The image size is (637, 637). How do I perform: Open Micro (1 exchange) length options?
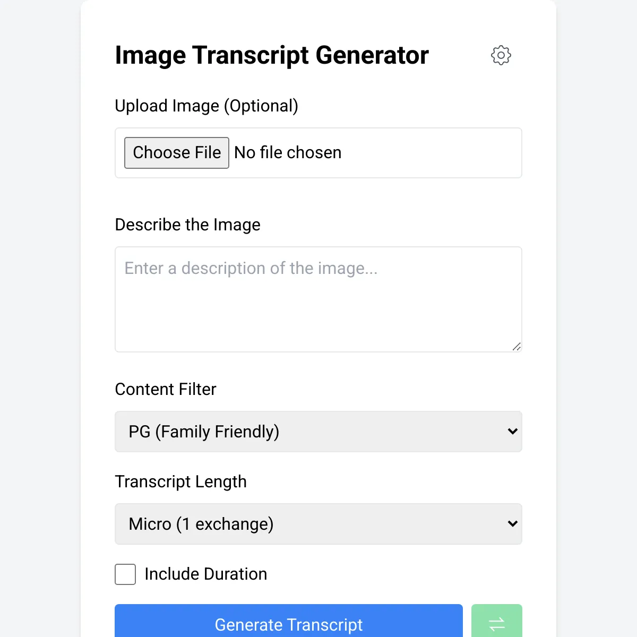click(318, 524)
